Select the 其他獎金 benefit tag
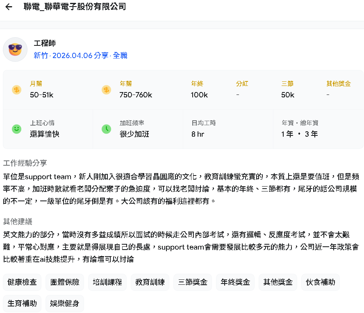 pos(278,282)
